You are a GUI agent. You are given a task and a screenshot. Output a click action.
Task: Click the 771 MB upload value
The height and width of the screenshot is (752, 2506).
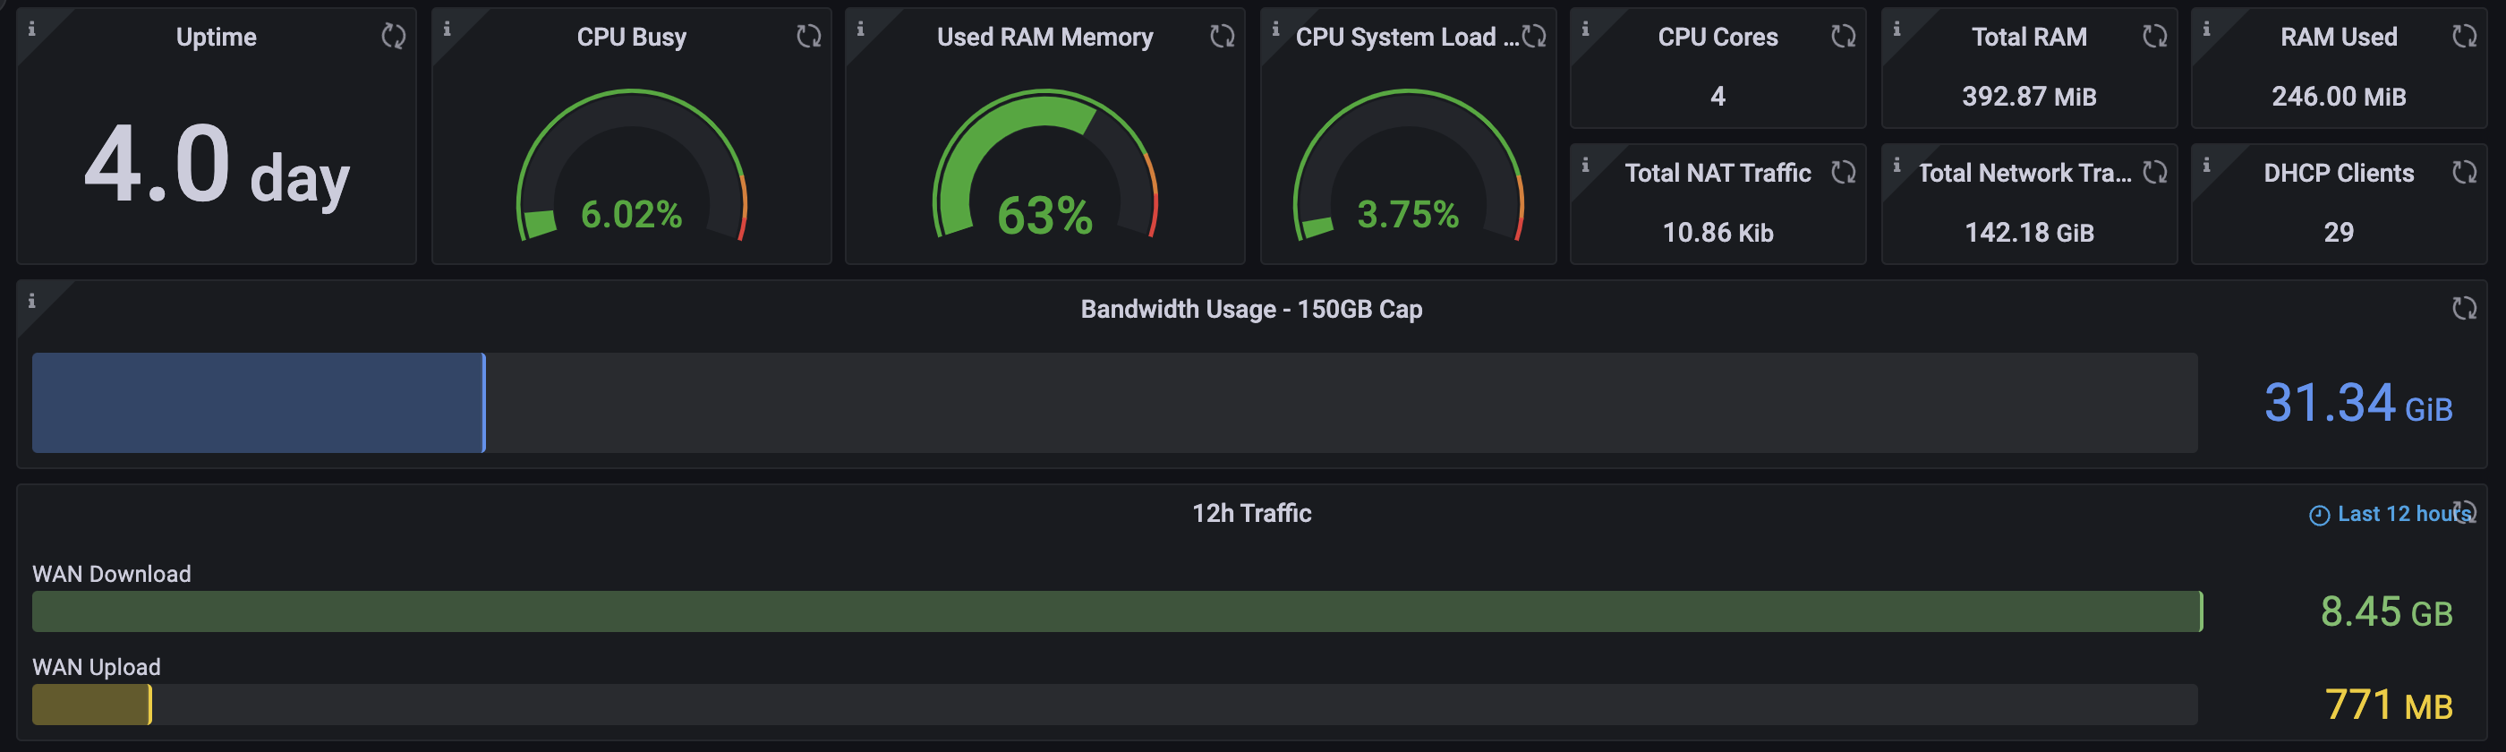coord(2388,705)
